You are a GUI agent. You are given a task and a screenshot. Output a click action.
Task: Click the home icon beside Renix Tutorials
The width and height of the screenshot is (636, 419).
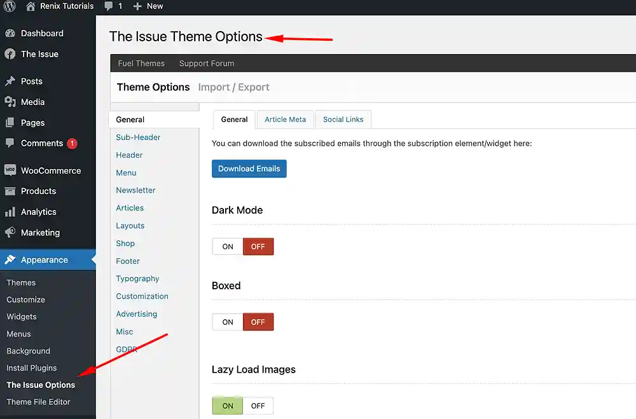click(x=31, y=6)
